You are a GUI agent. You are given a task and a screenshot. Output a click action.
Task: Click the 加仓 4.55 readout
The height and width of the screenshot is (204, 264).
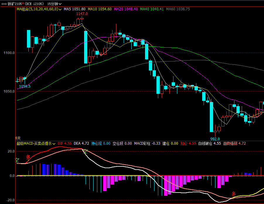coord(188,143)
